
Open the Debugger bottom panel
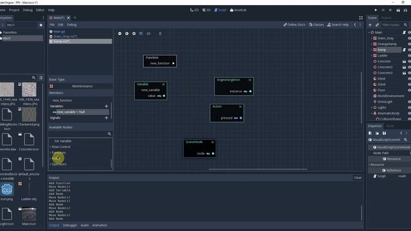pyautogui.click(x=70, y=225)
